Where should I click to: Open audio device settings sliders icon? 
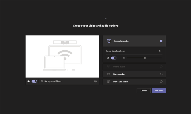[160, 51]
